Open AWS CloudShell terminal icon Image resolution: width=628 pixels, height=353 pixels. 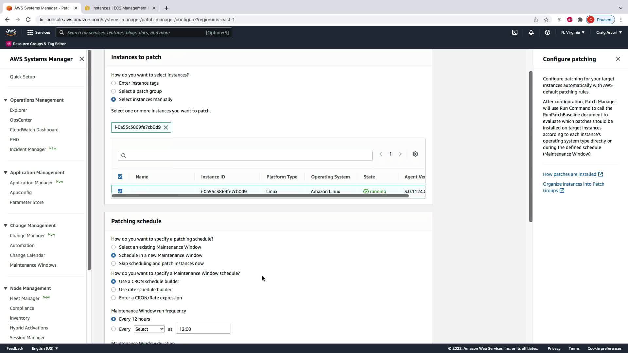click(x=515, y=32)
